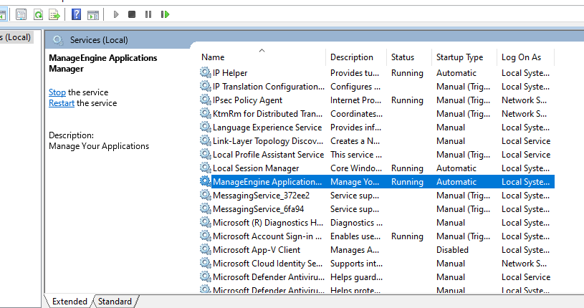Screen dimensions: 584x308
Task: Click the gear icon of Local Session Manager
Action: pos(205,168)
